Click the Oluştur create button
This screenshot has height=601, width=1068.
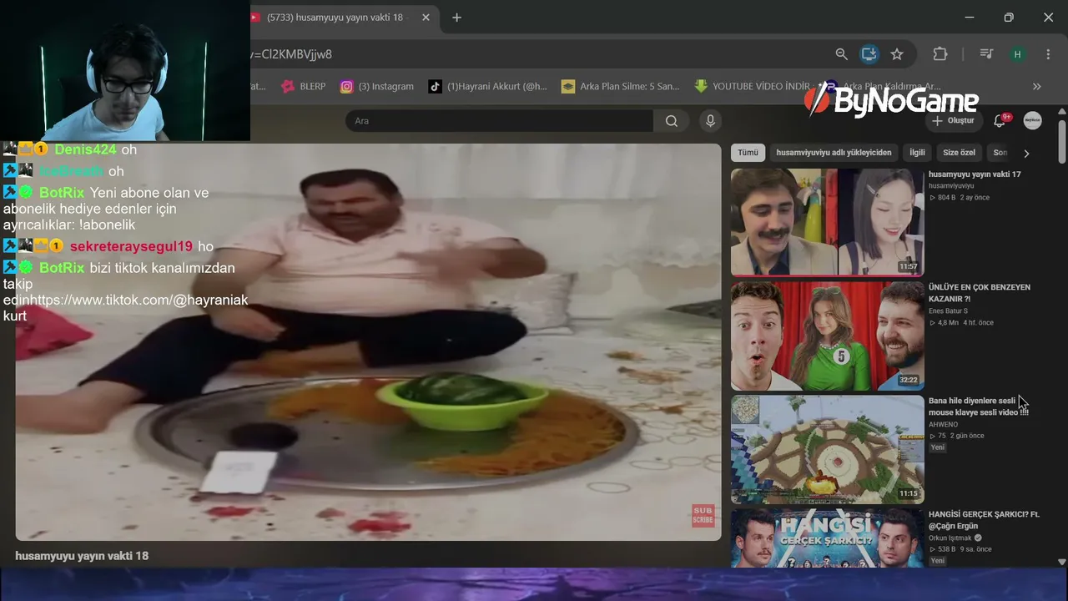click(953, 121)
